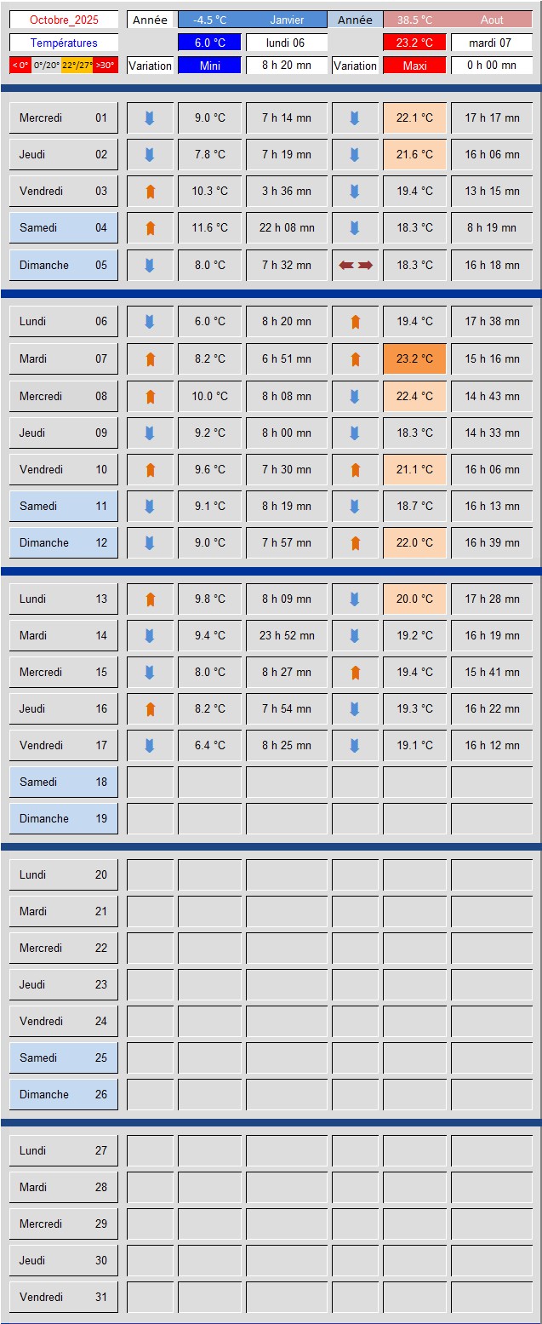This screenshot has height=1324, width=542.
Task: Select the maximum up arrow for Mercredi 15
Action: pos(355,673)
